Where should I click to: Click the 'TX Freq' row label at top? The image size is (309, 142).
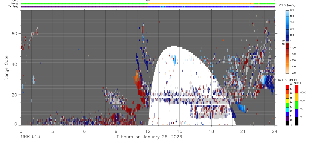tap(13, 7)
